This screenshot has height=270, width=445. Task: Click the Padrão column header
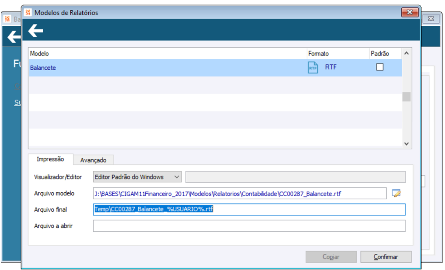385,54
